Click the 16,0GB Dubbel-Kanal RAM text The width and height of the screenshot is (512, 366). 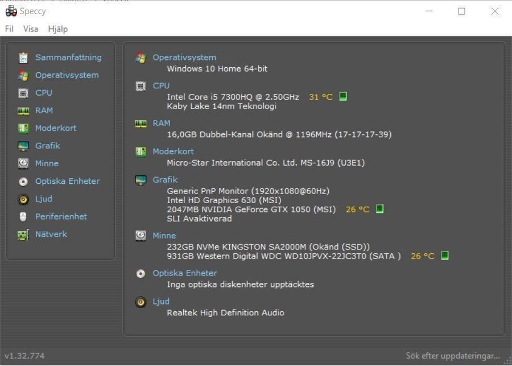pyautogui.click(x=279, y=134)
